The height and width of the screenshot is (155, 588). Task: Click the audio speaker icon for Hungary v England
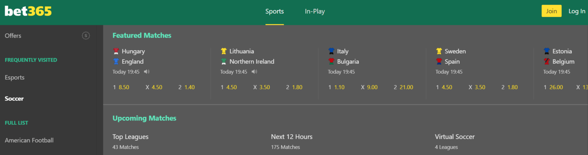146,72
